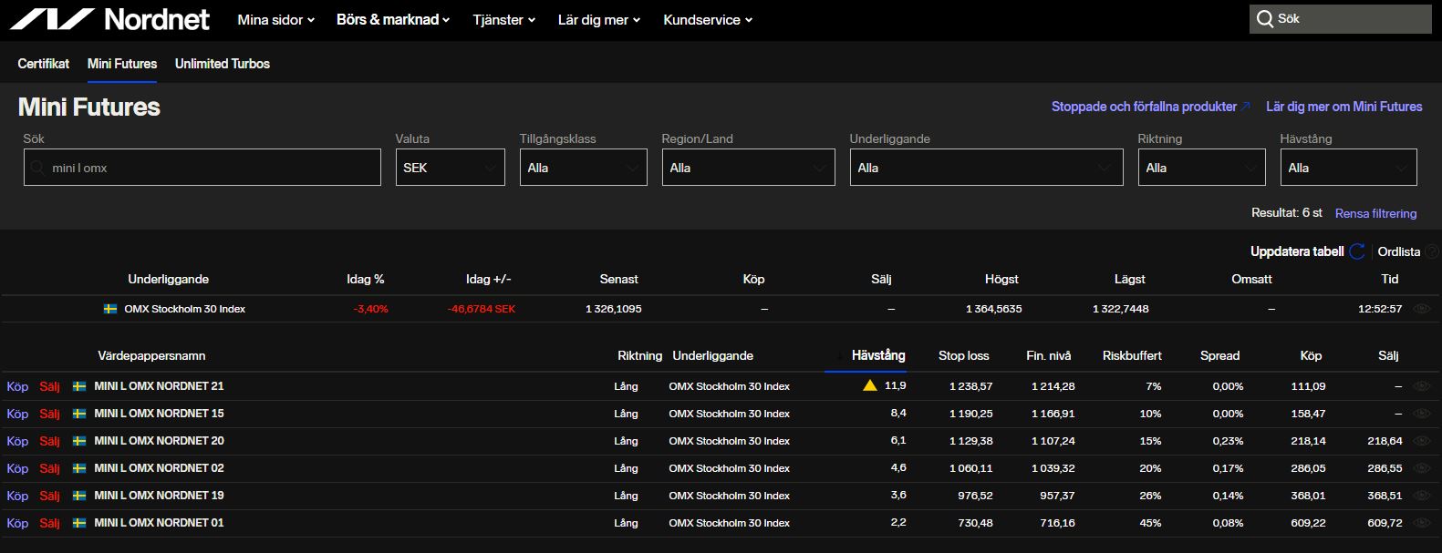Click Köp for MINI L OMX NORDNET 20
1442x553 pixels.
(17, 441)
